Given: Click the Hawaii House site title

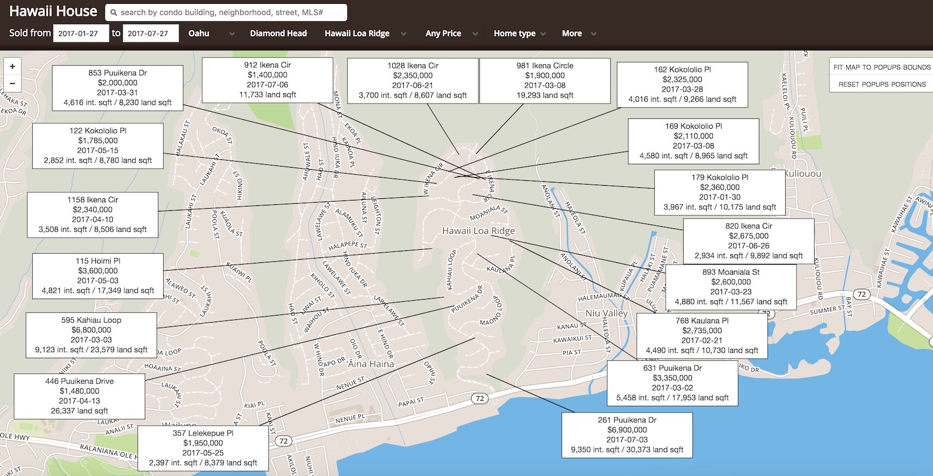Looking at the screenshot, I should [53, 12].
